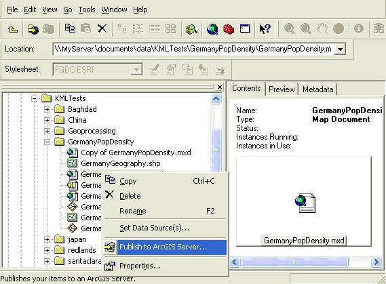Collapse the GermanyPopDensity folder
Viewport: 386px width, 284px height.
coord(47,142)
